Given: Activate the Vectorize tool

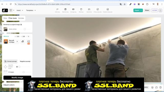Looking at the screenshot, I should click(x=89, y=10).
